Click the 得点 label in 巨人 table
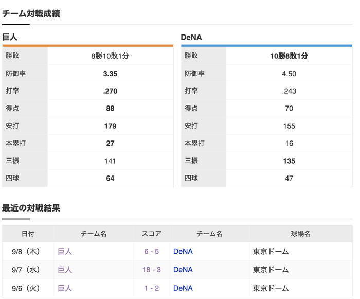This screenshot has height=299, width=360. pos(12,108)
